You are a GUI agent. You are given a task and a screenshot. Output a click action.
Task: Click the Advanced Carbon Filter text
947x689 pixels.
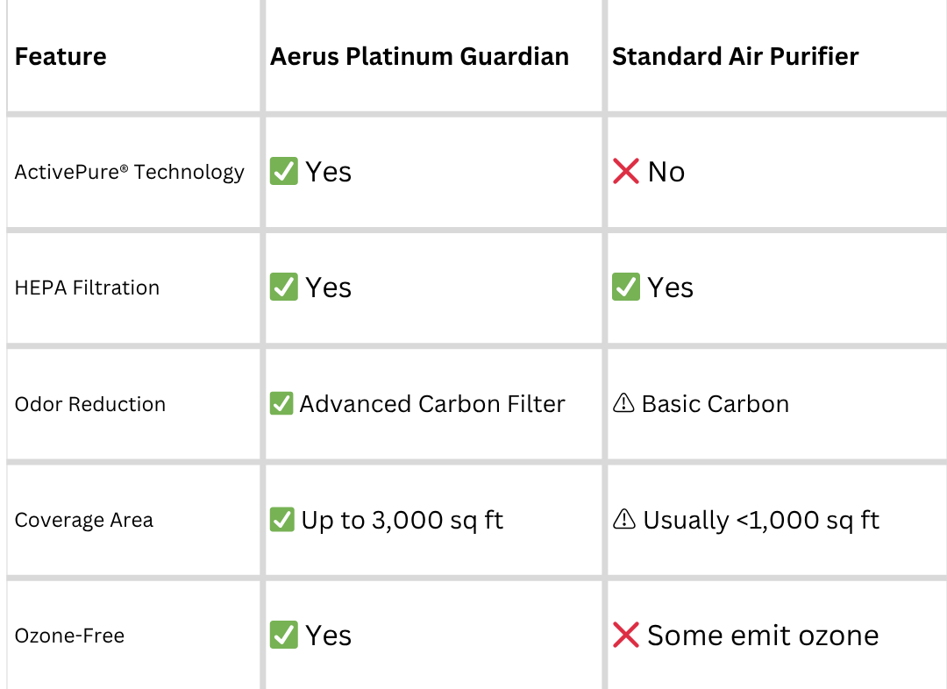tap(432, 403)
